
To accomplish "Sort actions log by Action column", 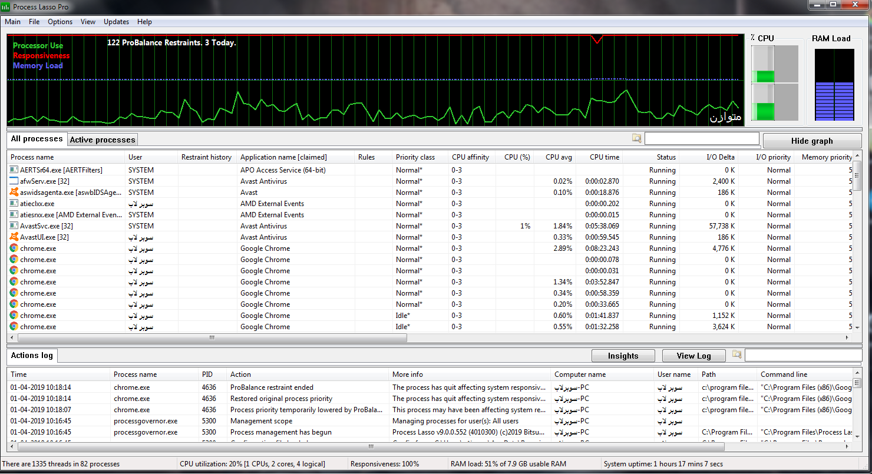I will tap(308, 374).
